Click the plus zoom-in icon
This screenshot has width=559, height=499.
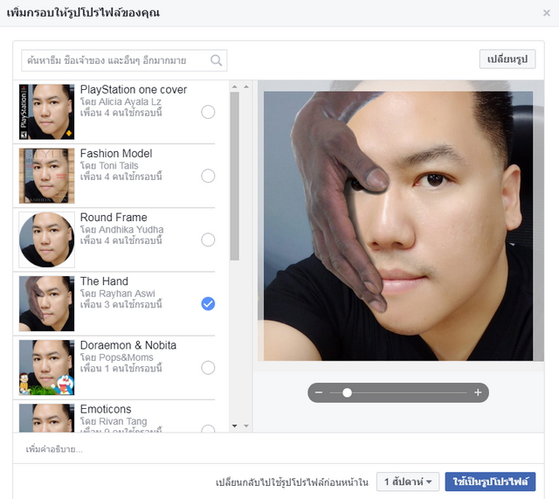pyautogui.click(x=478, y=393)
